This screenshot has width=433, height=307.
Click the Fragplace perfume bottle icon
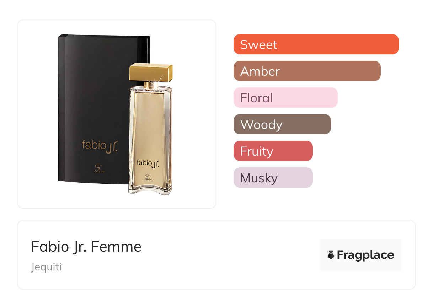click(x=331, y=255)
